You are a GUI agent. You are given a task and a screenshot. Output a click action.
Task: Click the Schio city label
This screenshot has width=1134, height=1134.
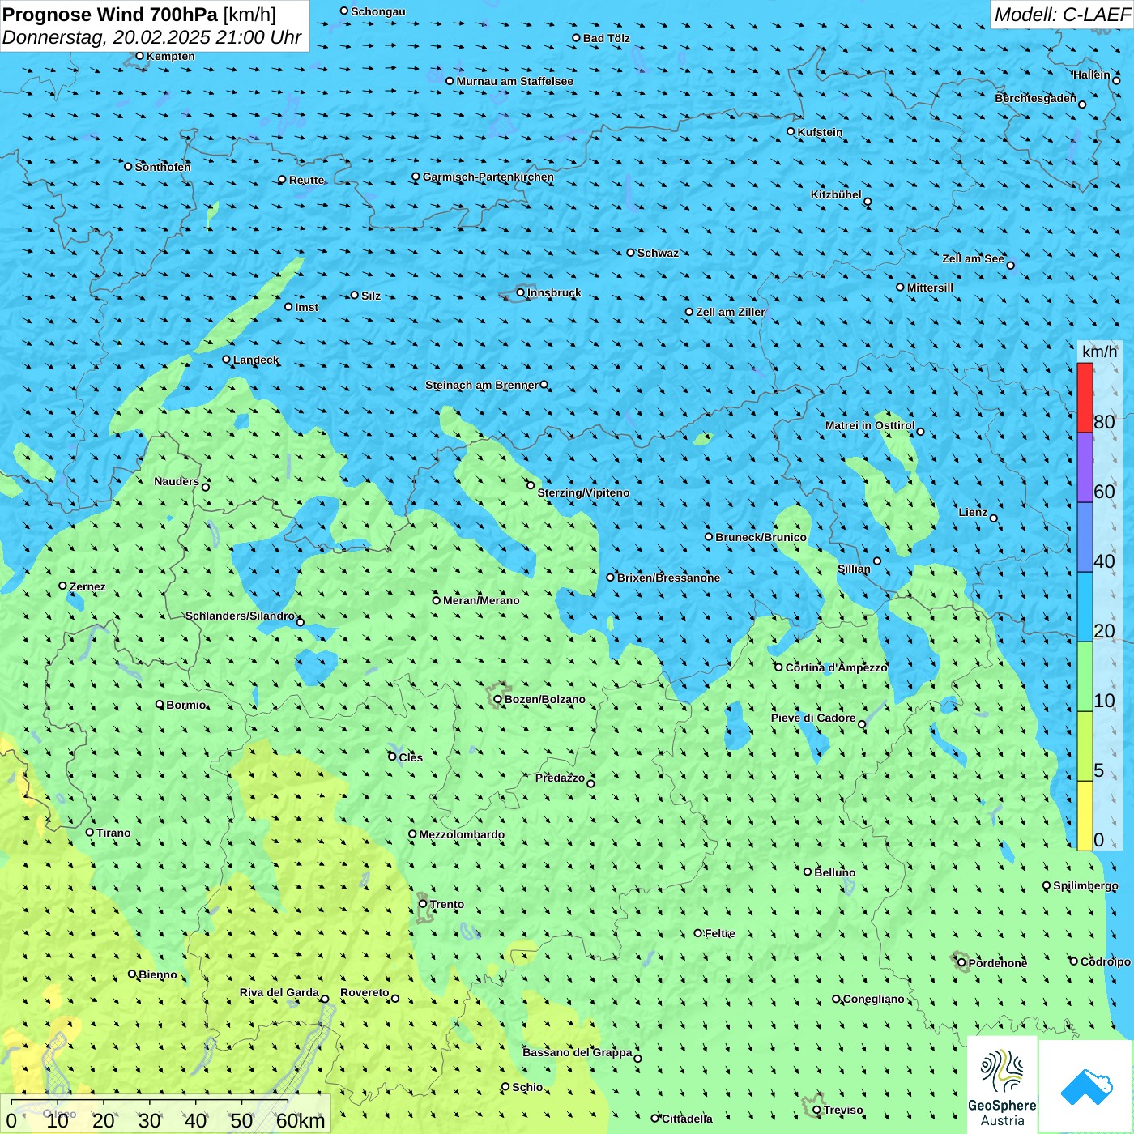tap(527, 1087)
